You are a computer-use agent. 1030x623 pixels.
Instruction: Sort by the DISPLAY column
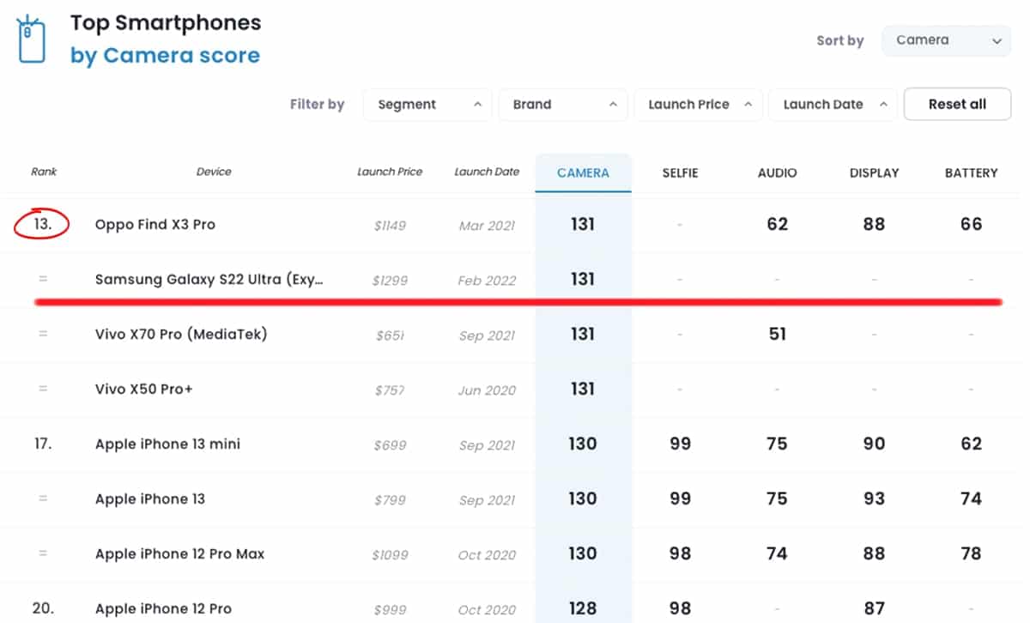pos(874,172)
